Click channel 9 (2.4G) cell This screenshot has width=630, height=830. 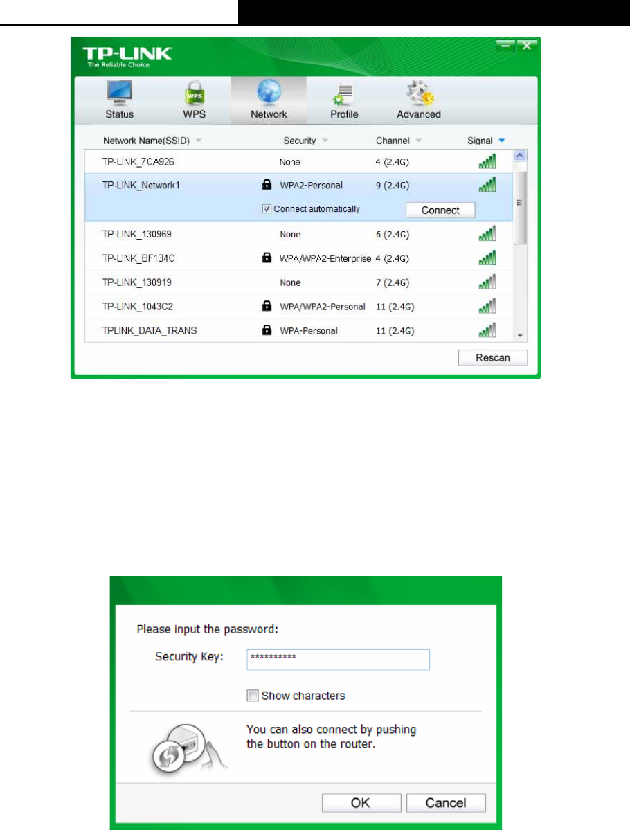point(393,186)
